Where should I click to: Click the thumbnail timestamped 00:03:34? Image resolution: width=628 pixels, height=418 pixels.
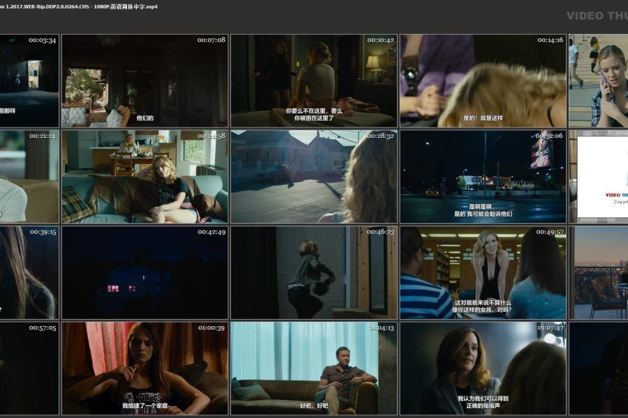[29, 81]
